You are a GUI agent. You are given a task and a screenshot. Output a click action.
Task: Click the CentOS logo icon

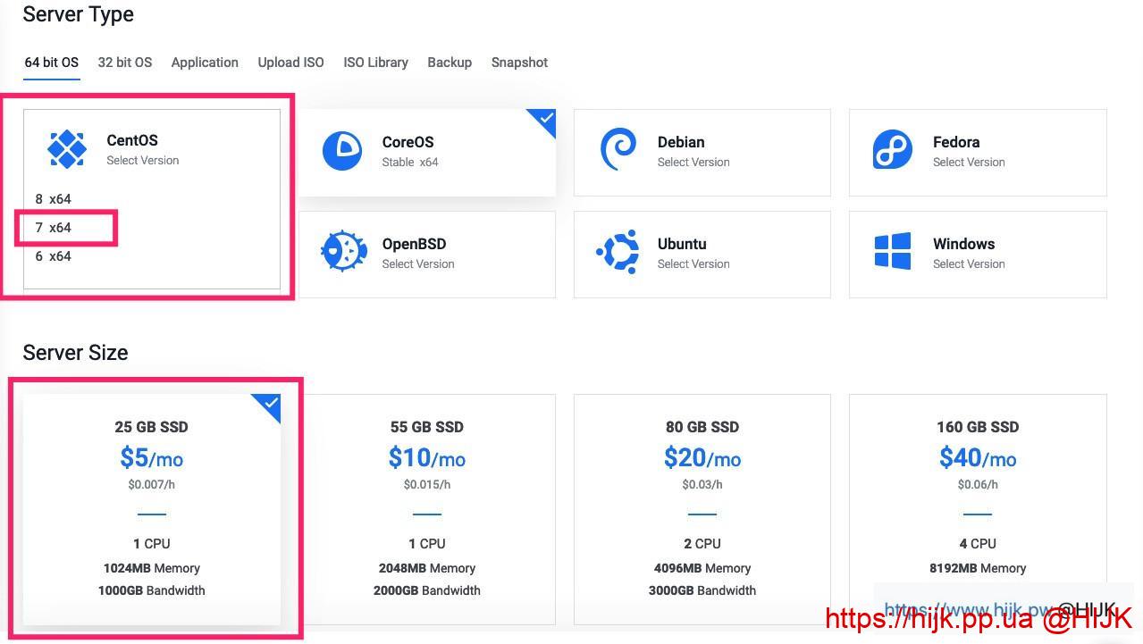pyautogui.click(x=67, y=149)
